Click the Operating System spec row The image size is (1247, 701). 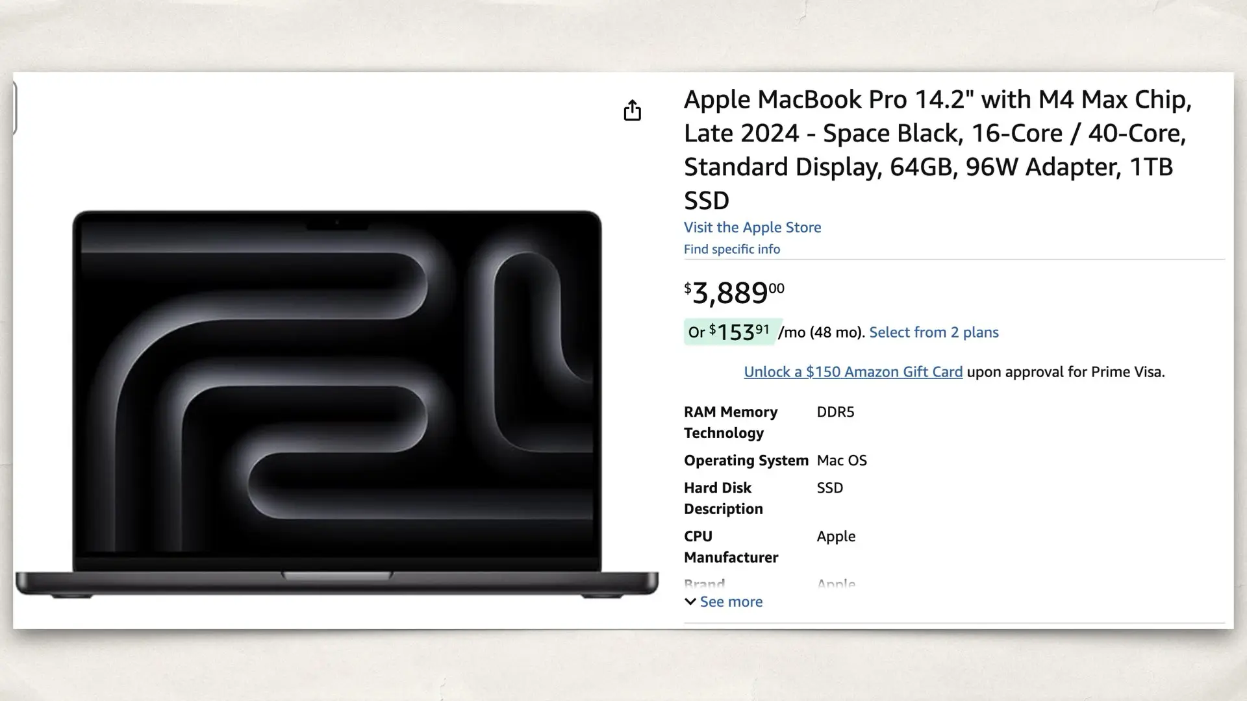(746, 460)
